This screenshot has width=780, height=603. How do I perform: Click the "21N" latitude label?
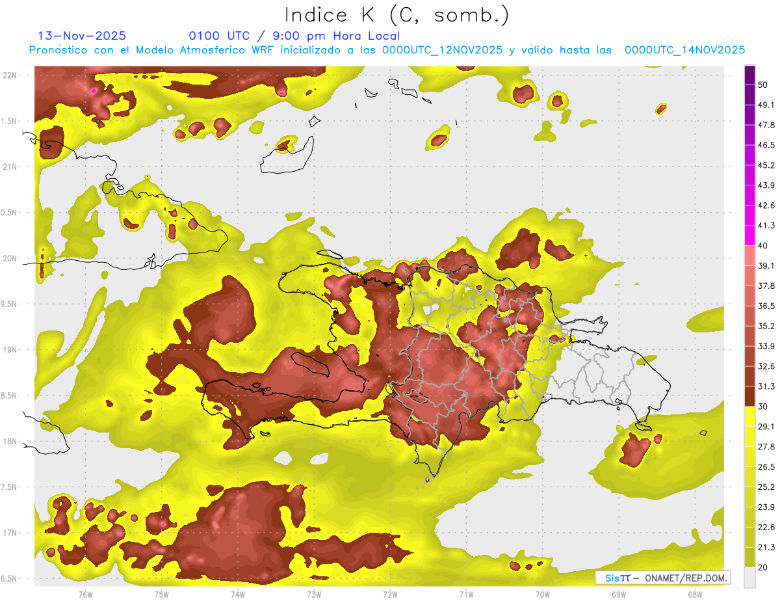coord(9,167)
